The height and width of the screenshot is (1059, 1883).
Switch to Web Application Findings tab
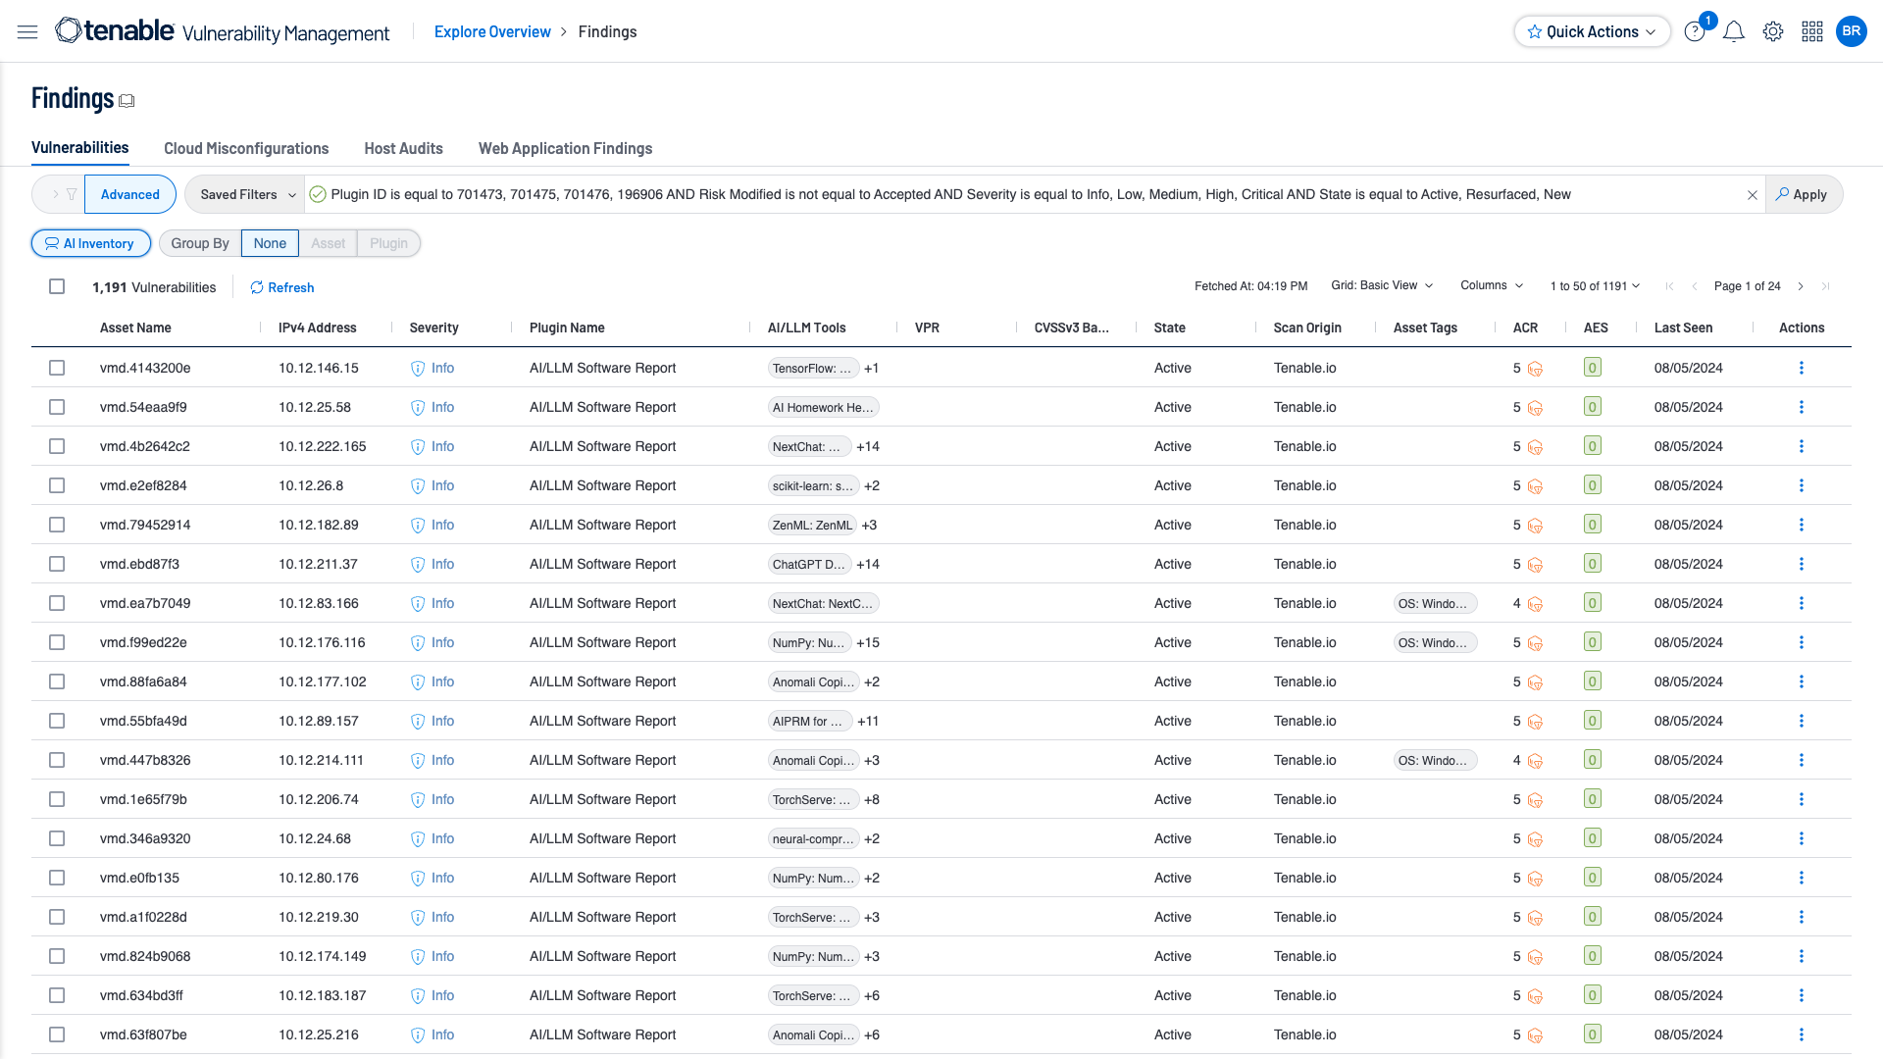click(565, 149)
